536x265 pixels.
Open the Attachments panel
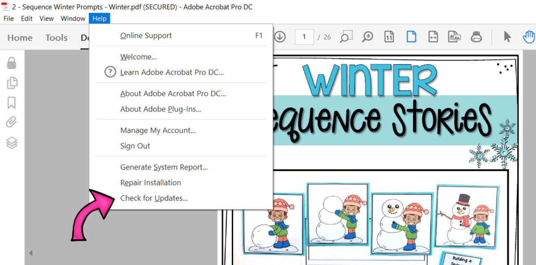point(12,121)
